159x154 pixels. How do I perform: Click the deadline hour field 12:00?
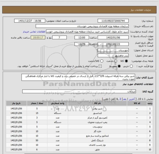[x=82, y=38]
